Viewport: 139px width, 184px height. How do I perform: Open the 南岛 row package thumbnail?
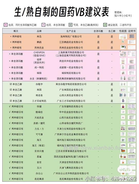click(x=123, y=37)
